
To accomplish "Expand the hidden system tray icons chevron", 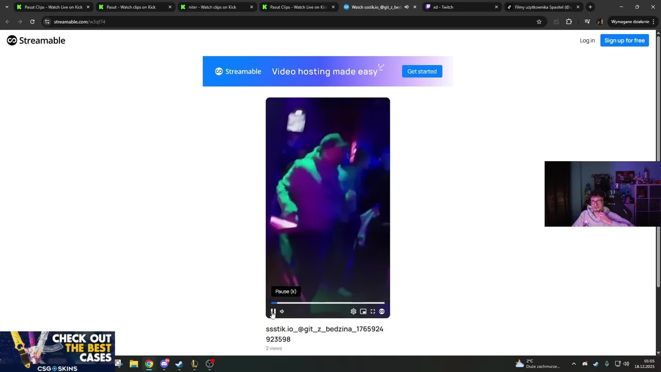I will (x=573, y=364).
